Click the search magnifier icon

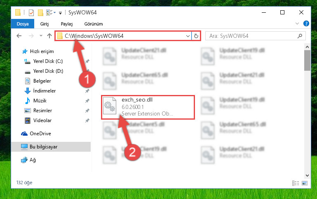[300, 36]
